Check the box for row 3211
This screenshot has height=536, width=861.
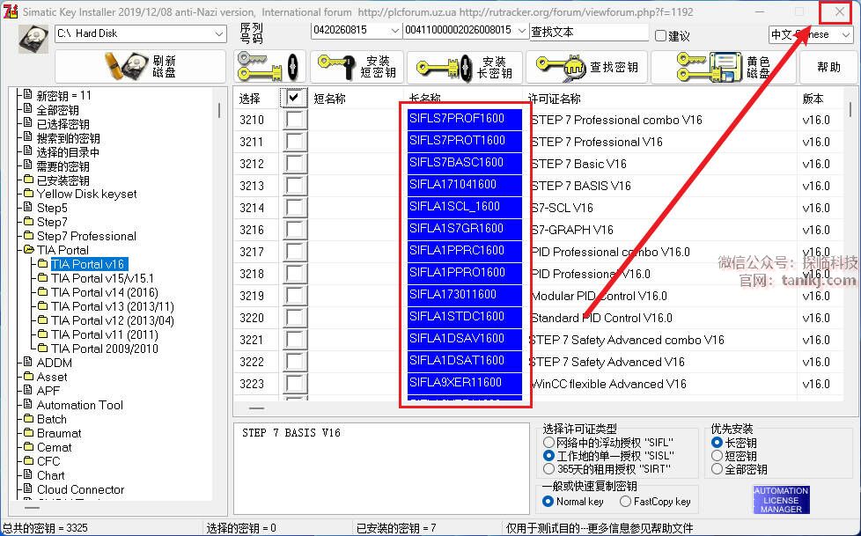(x=295, y=142)
